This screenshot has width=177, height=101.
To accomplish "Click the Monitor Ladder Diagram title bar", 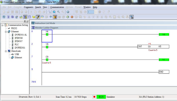I will [x=104, y=28].
